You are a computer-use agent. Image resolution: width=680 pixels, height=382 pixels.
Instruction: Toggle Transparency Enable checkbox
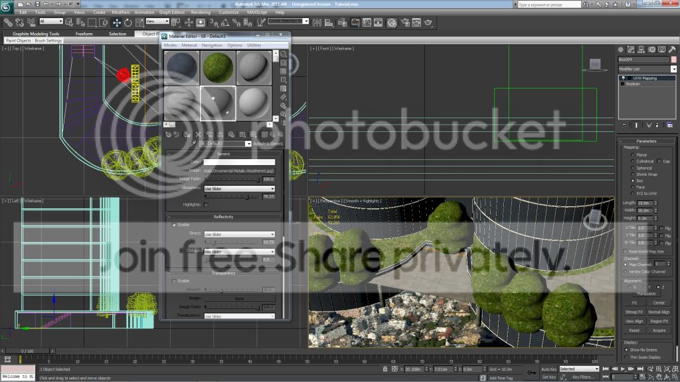[174, 281]
